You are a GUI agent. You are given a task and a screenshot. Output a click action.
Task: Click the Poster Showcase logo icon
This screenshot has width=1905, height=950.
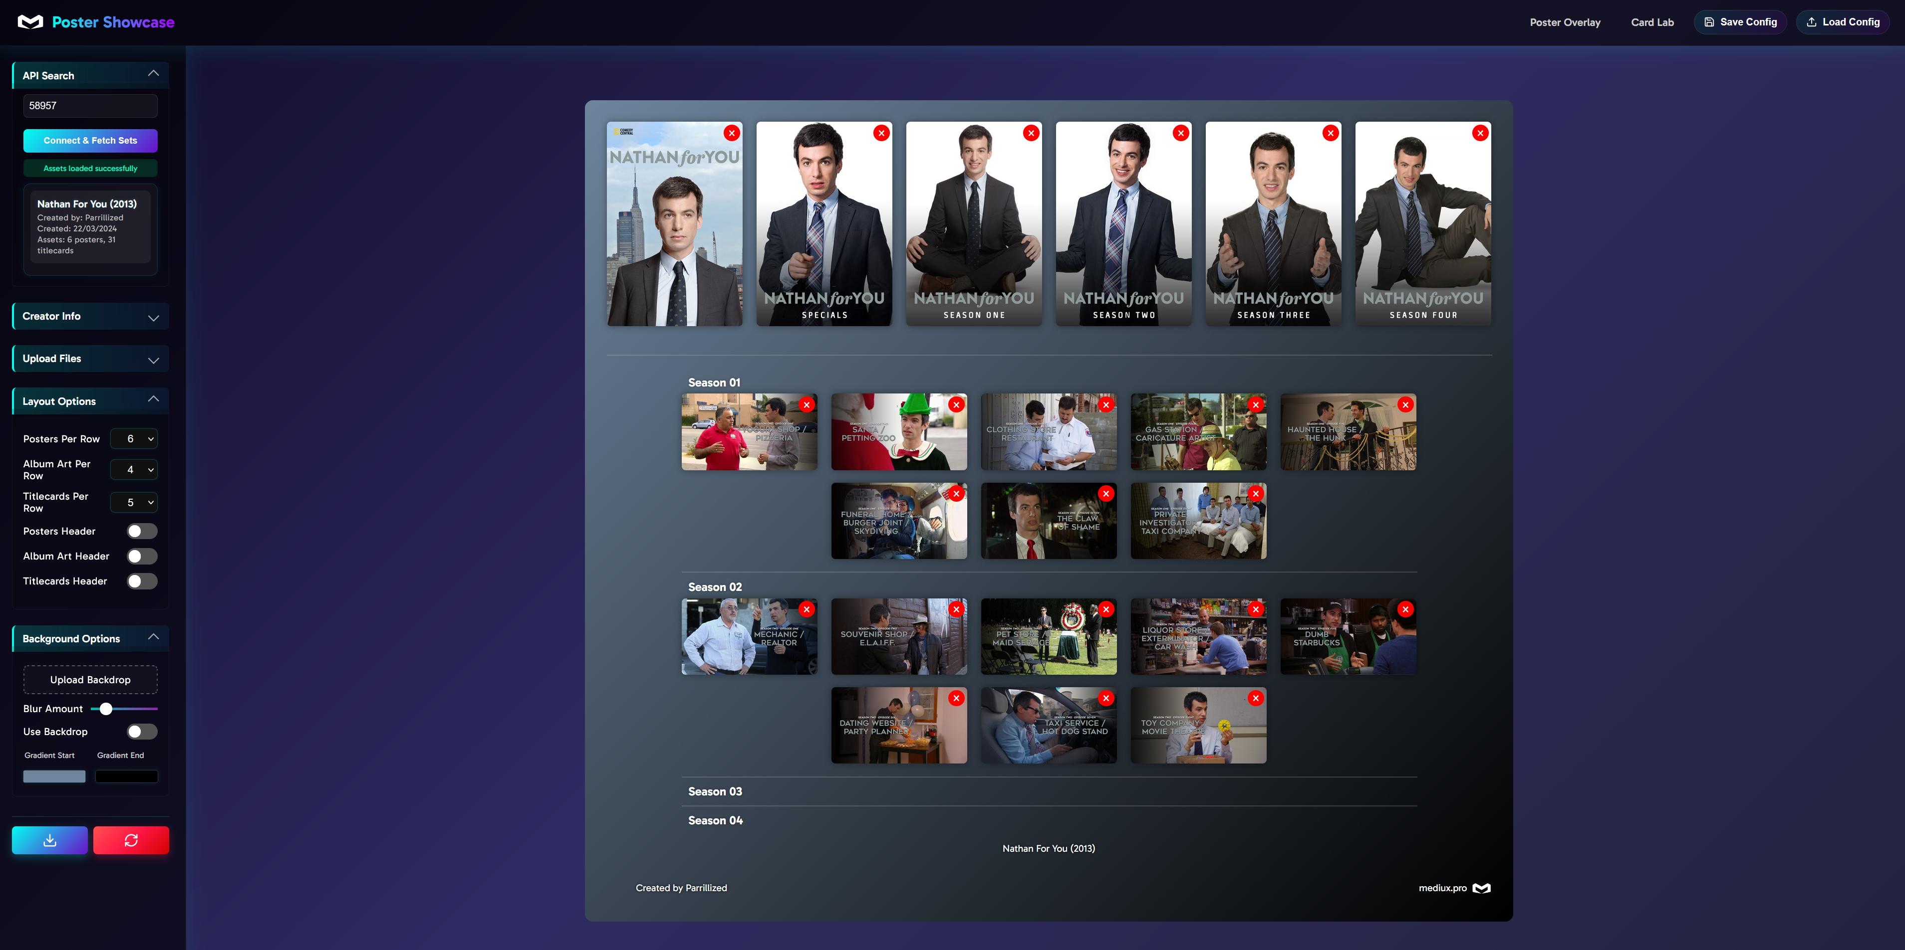[30, 22]
